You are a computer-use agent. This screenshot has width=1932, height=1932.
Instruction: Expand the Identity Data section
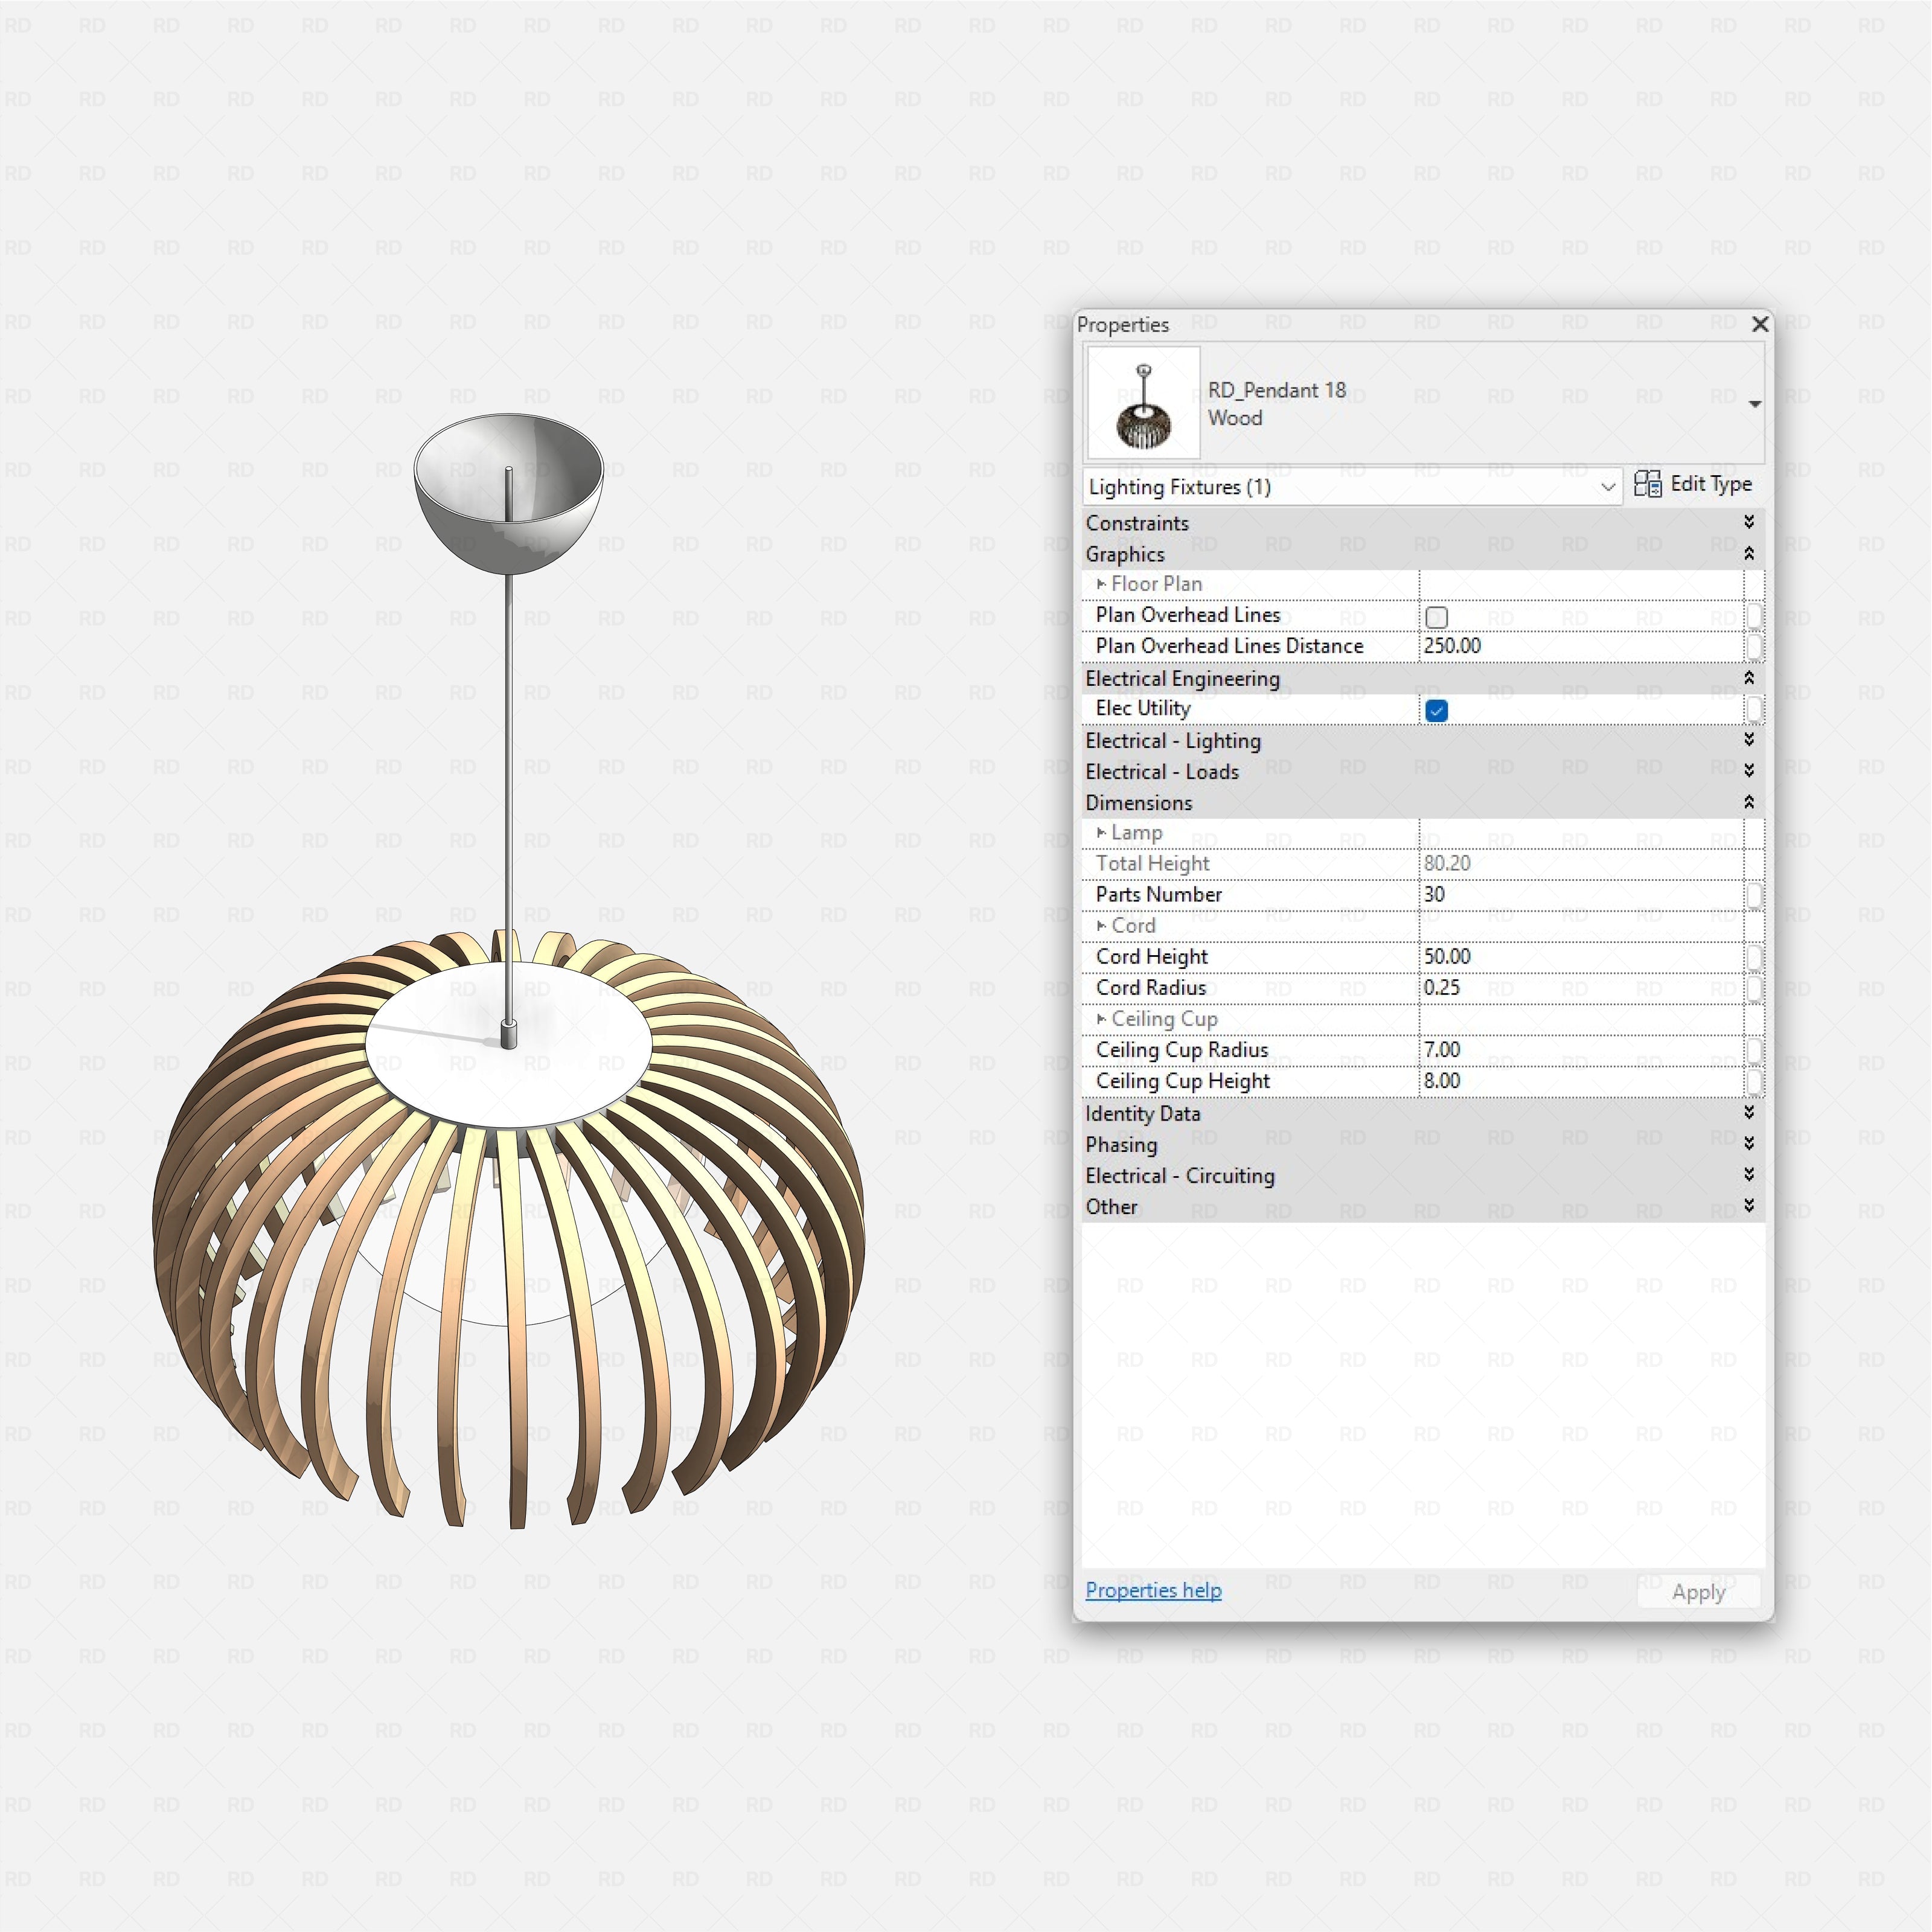click(1749, 1112)
